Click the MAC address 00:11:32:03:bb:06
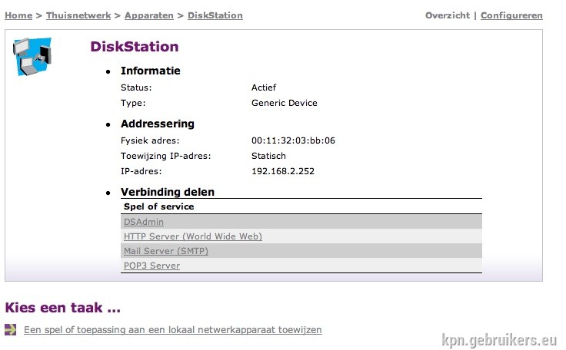This screenshot has width=566, height=350. point(294,140)
